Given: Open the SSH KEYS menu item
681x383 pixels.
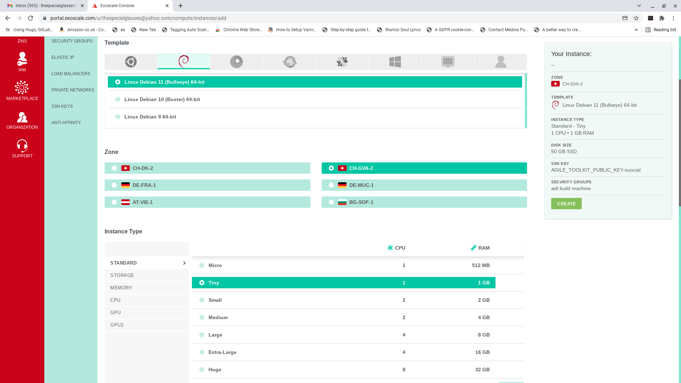Looking at the screenshot, I should [x=62, y=106].
